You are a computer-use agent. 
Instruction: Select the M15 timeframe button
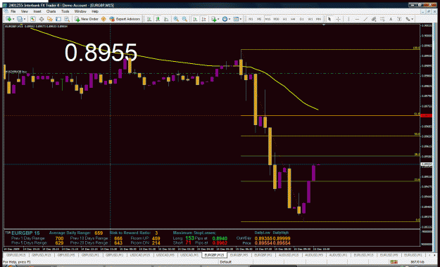point(268,19)
